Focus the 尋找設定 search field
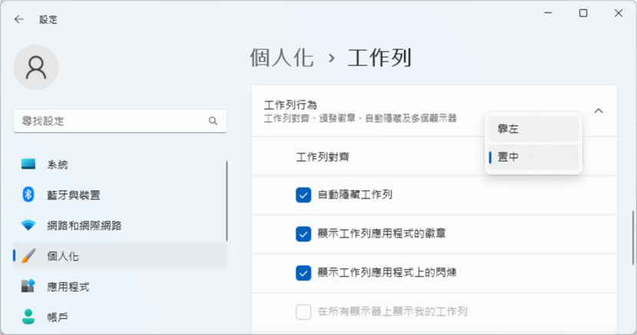The height and width of the screenshot is (335, 637). point(107,121)
